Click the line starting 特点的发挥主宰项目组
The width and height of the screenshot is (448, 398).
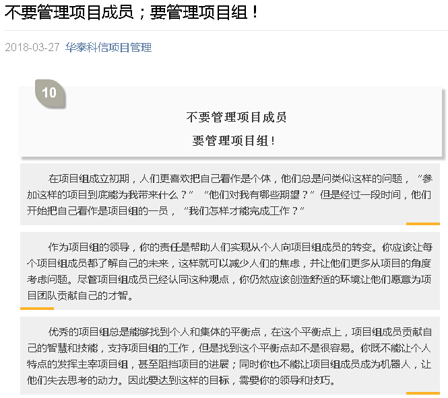click(x=229, y=364)
